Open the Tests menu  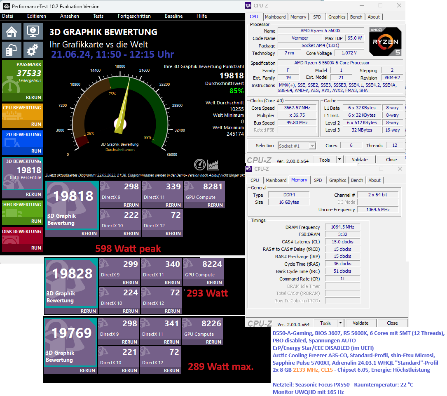tap(98, 16)
